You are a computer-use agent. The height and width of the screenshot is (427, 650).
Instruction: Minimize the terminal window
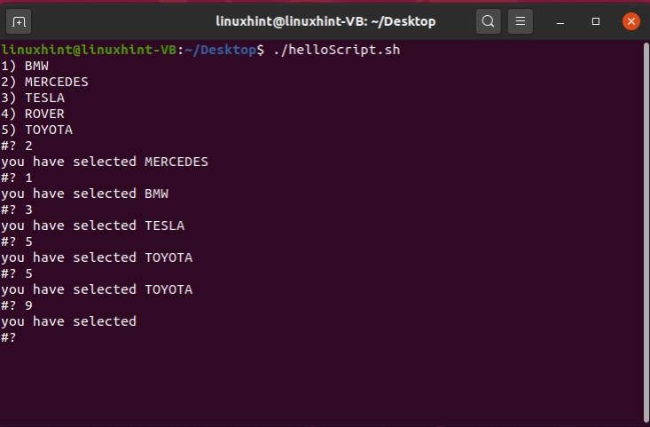[x=562, y=20]
